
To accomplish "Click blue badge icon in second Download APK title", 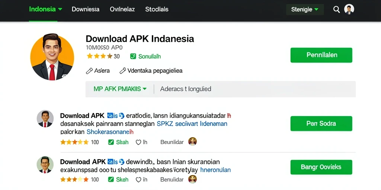I will click(116, 162).
